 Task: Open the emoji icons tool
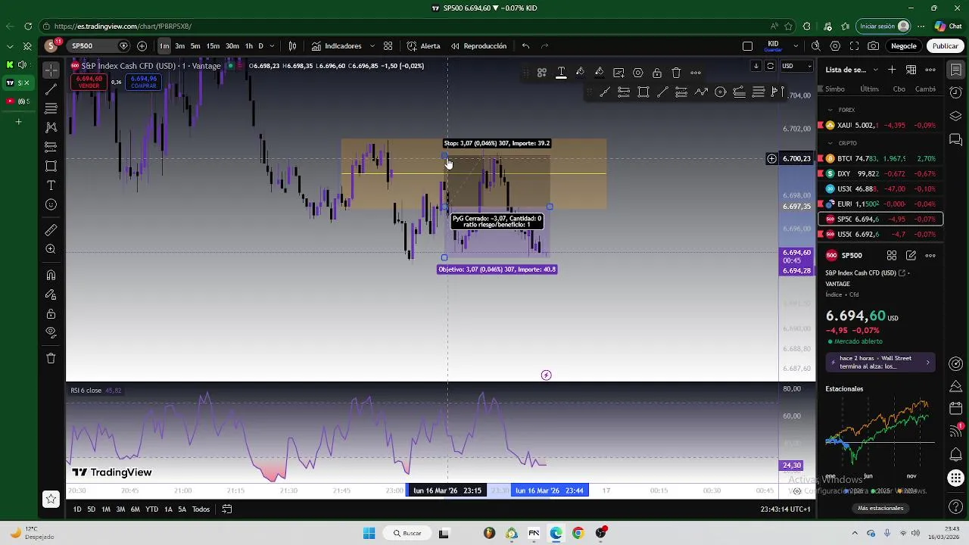pyautogui.click(x=51, y=204)
